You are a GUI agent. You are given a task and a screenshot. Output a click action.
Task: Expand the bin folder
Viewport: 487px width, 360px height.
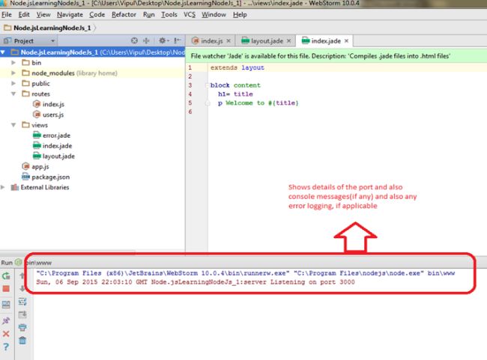[x=13, y=63]
